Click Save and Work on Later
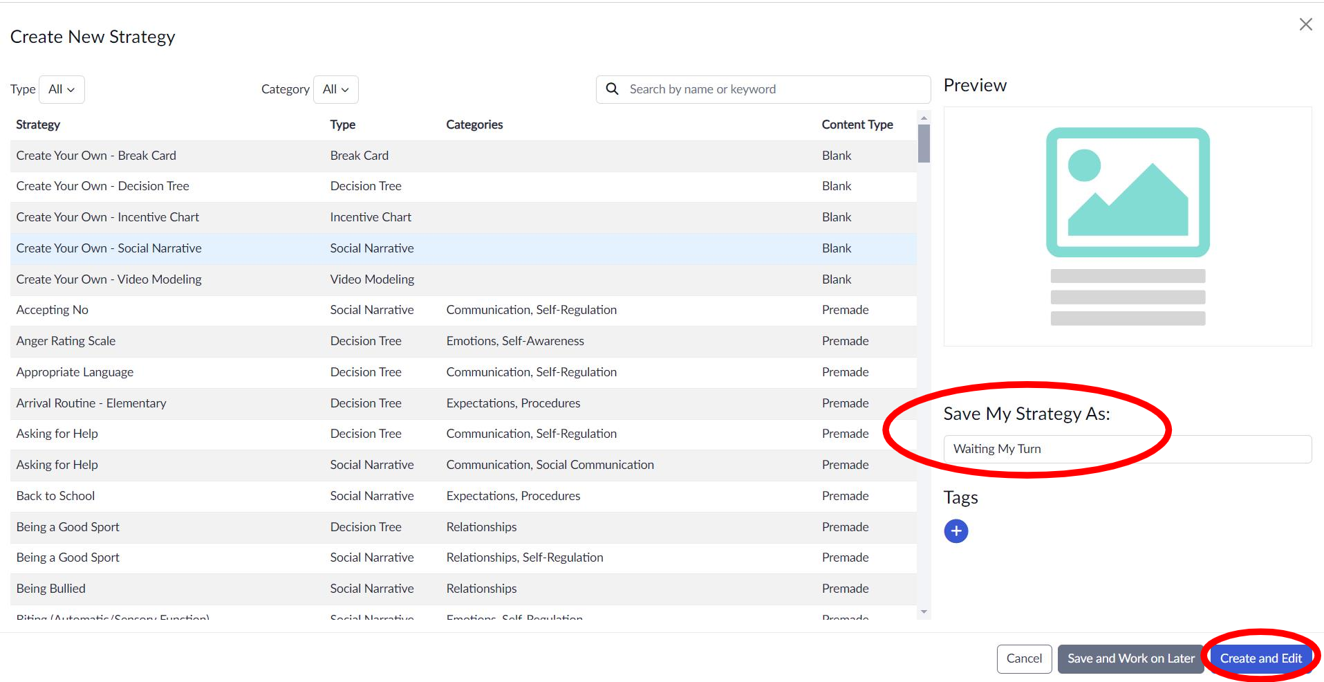The width and height of the screenshot is (1324, 682). click(x=1130, y=658)
